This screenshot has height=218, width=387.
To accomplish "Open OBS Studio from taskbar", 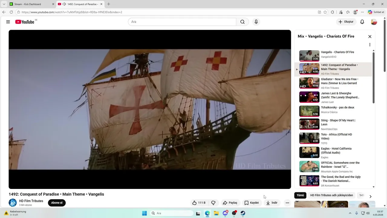I will (x=234, y=213).
